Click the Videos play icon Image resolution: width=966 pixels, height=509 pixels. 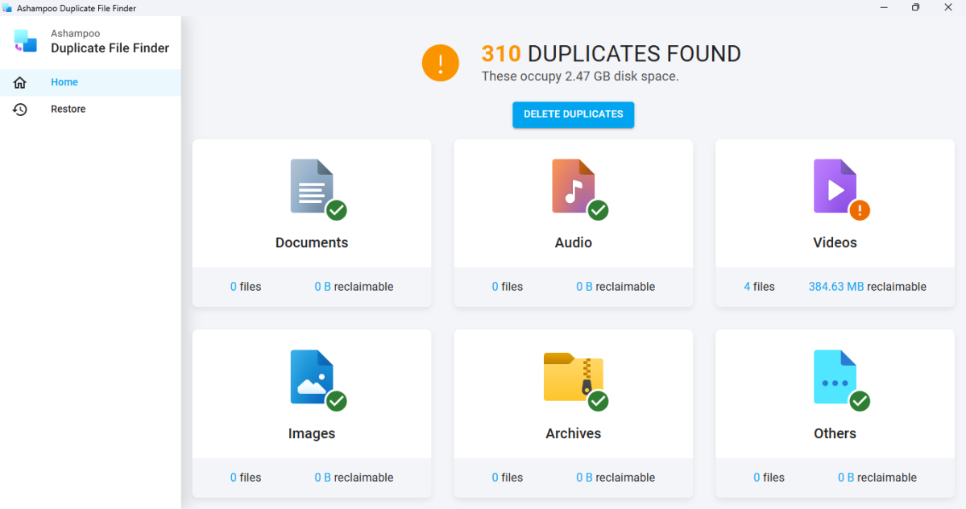[x=835, y=188]
